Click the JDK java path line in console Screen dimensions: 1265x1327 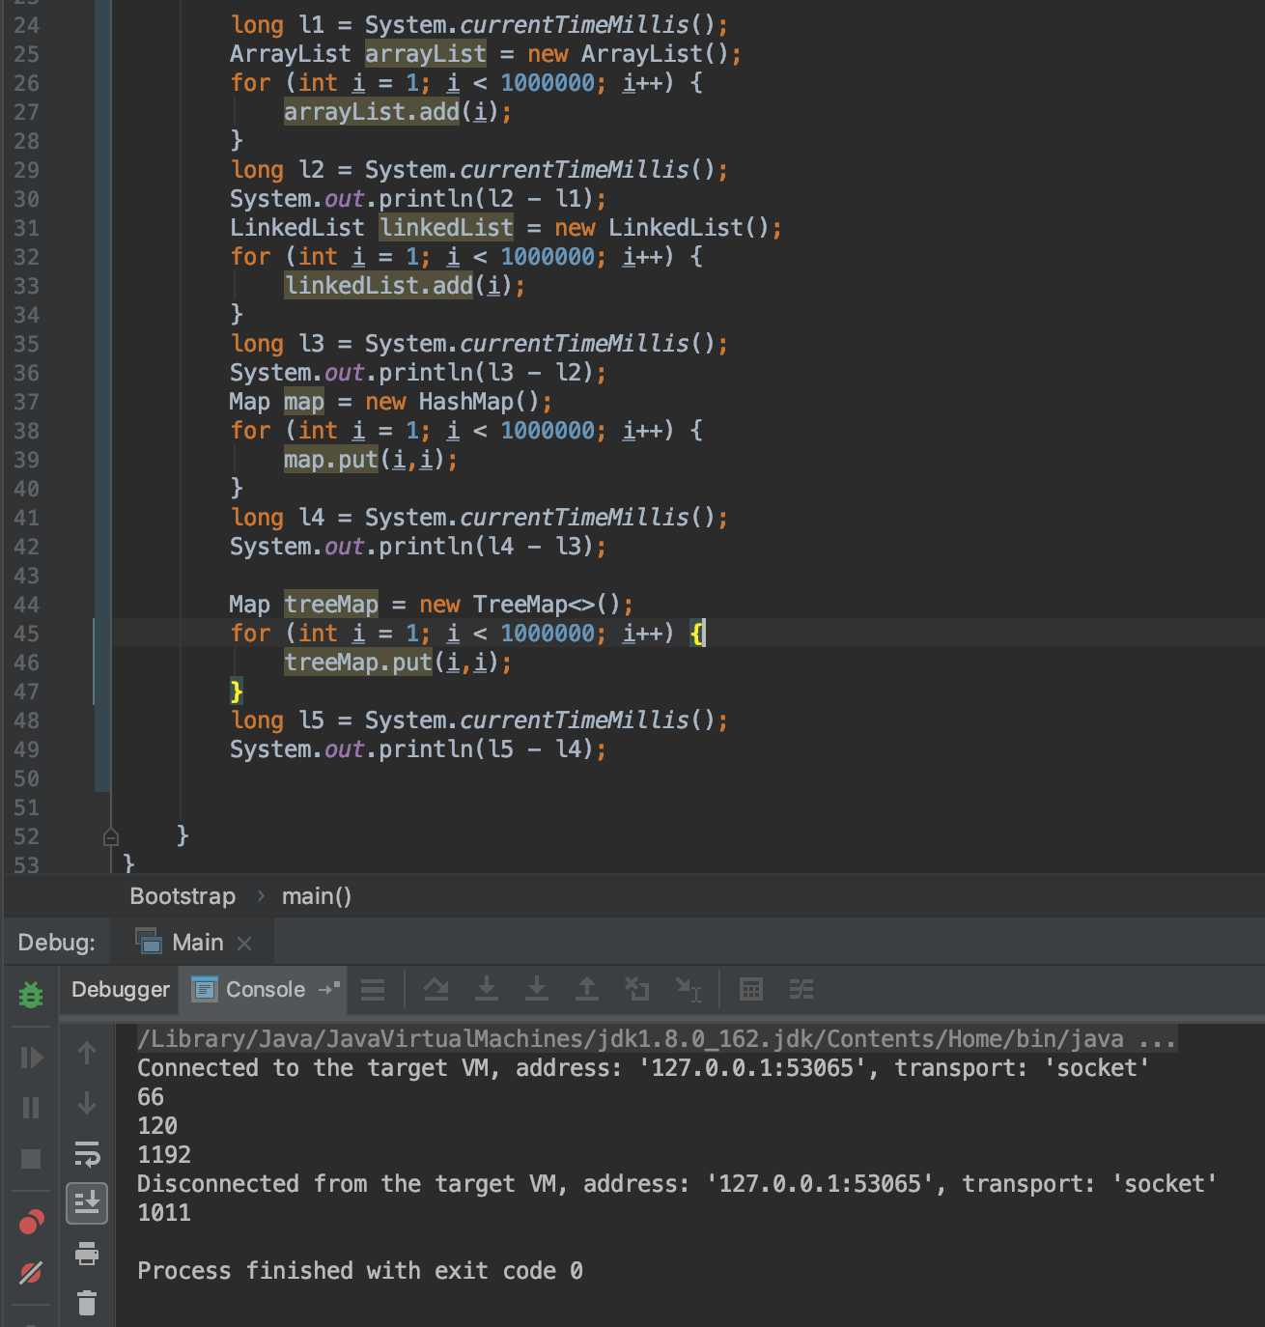point(657,1039)
